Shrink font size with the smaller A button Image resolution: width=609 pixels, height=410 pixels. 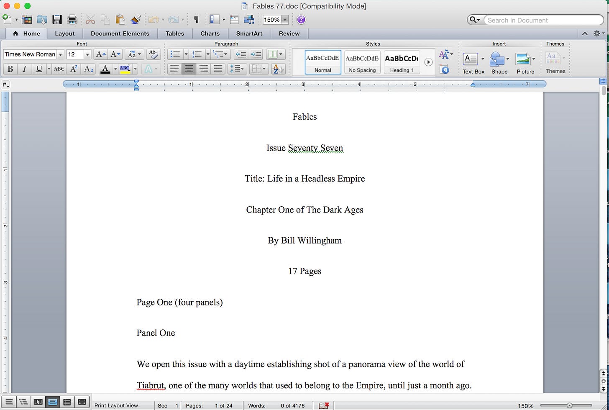[x=115, y=54]
